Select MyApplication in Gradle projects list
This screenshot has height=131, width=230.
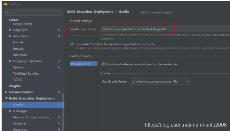(x=83, y=64)
